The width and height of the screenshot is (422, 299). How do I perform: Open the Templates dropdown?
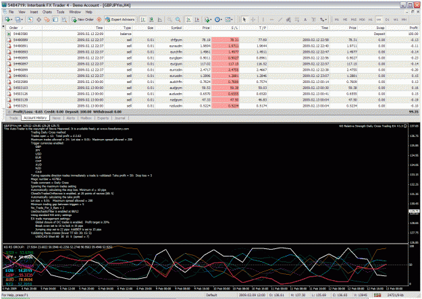229,20
